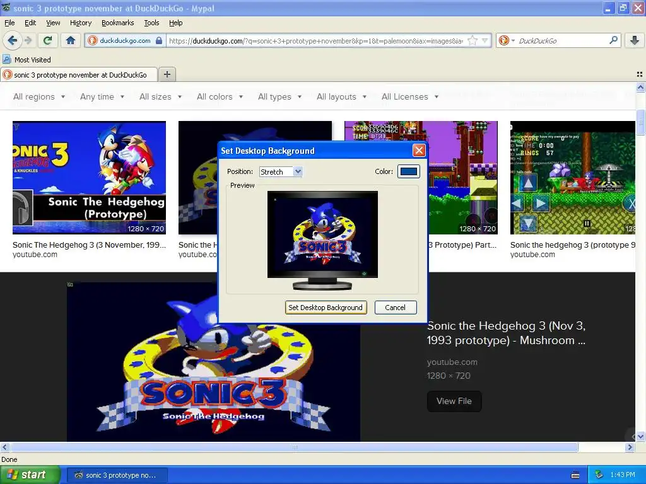
Task: Reload the page with the green Reload icon
Action: coord(48,40)
